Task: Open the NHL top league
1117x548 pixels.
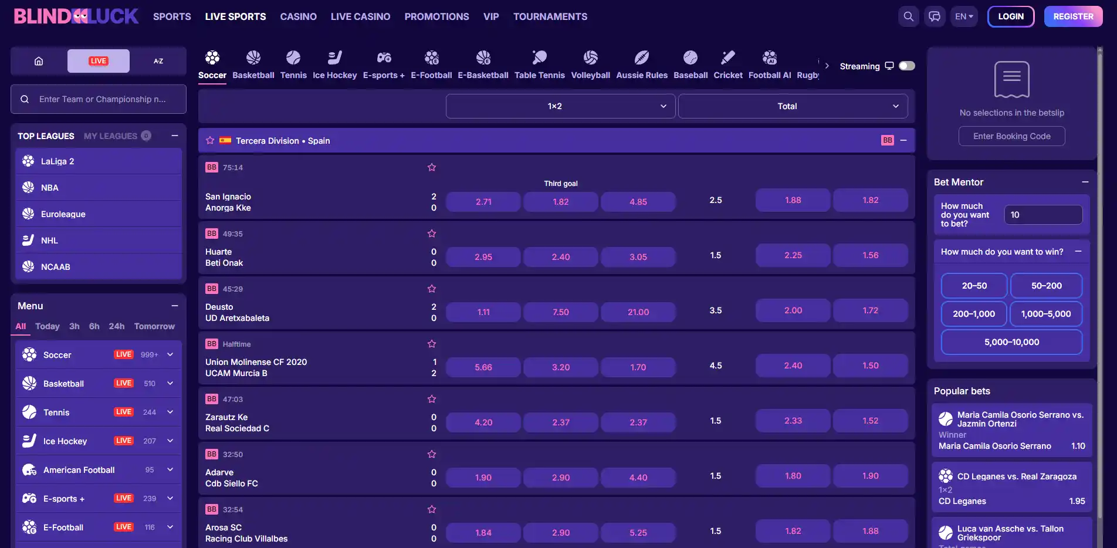Action: (x=99, y=241)
